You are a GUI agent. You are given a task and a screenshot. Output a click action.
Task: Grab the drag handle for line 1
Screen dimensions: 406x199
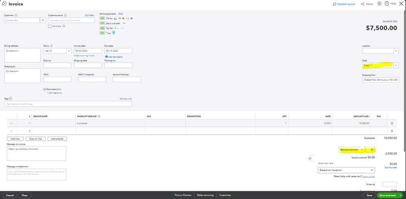pyautogui.click(x=11, y=123)
